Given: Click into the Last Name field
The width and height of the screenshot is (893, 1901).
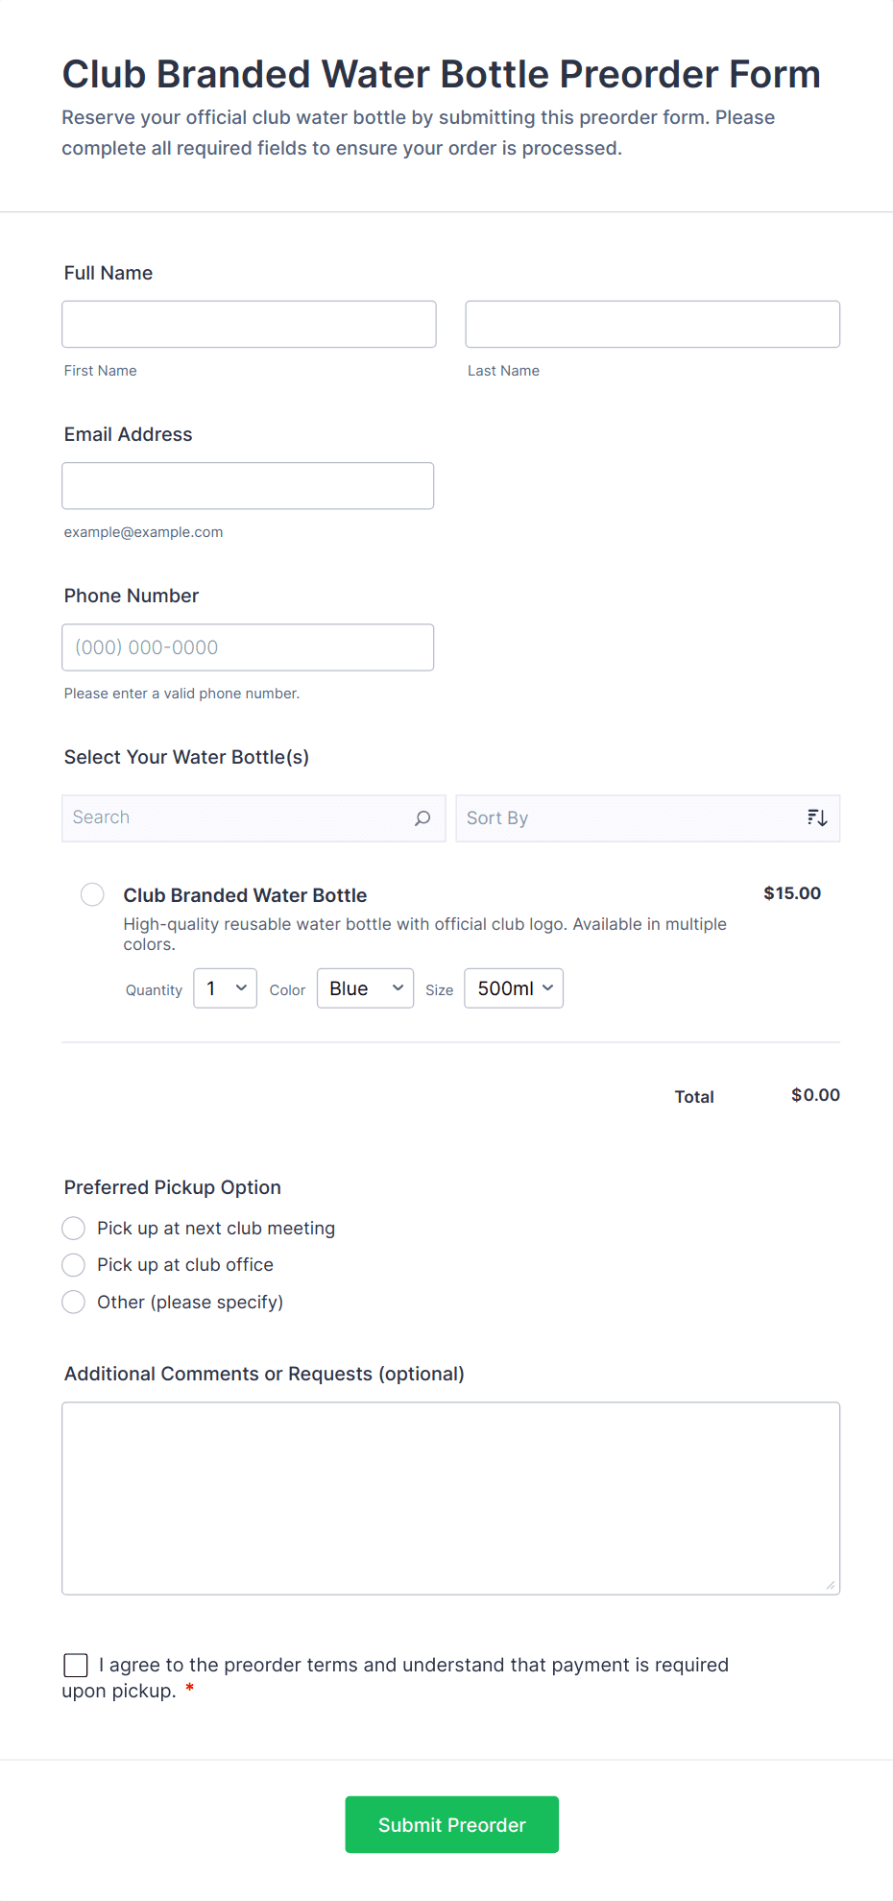Looking at the screenshot, I should [653, 325].
